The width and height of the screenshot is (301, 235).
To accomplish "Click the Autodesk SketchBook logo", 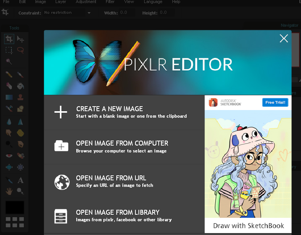I will pos(225,102).
